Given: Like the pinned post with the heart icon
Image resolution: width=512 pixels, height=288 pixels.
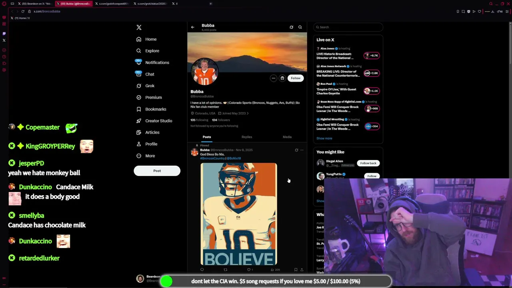Looking at the screenshot, I should [x=248, y=270].
